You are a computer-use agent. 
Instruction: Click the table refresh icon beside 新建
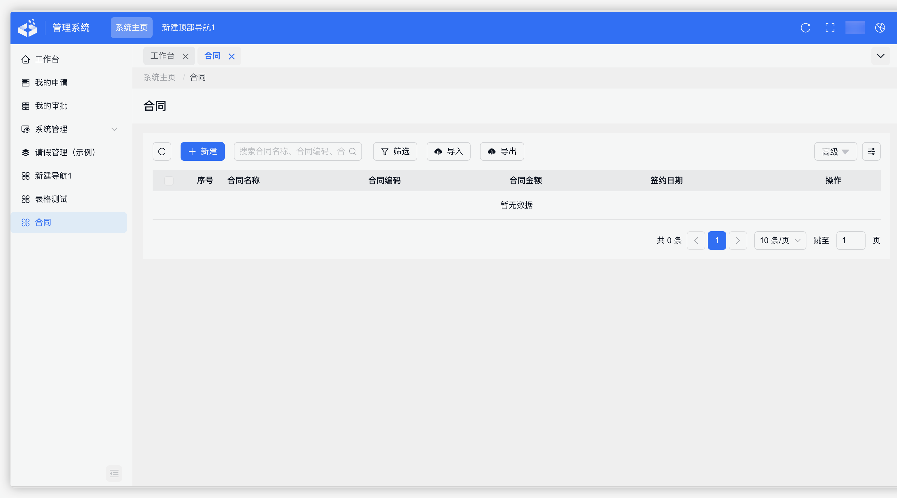[162, 151]
